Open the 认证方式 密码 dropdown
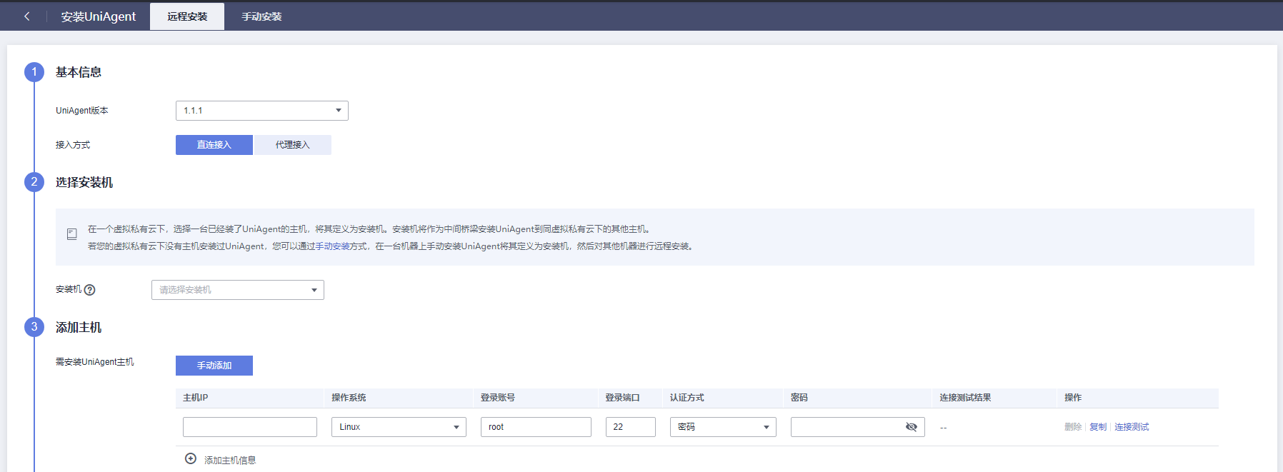This screenshot has width=1283, height=472. tap(723, 427)
